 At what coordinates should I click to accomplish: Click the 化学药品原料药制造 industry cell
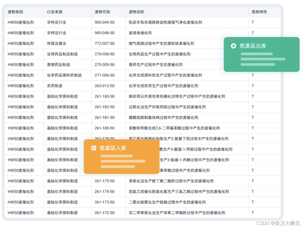(64, 75)
